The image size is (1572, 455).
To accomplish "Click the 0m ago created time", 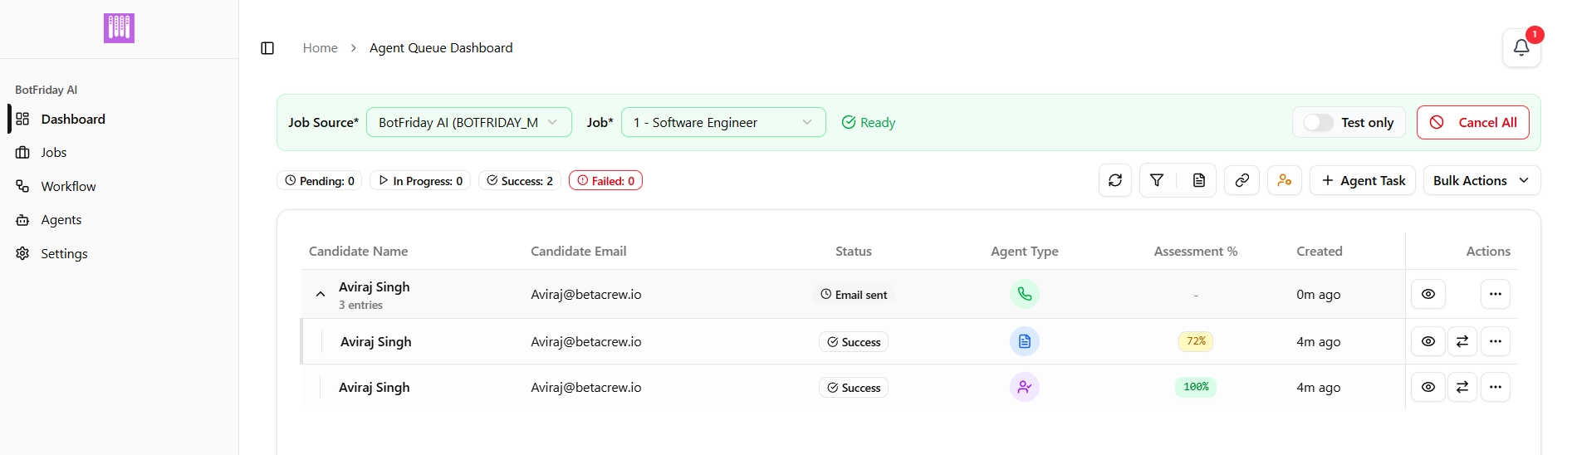I will point(1319,294).
